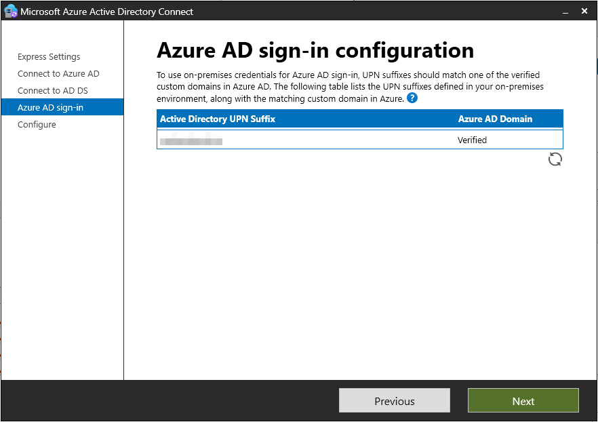
Task: Click the Azure AD Connect app icon
Action: 11,11
